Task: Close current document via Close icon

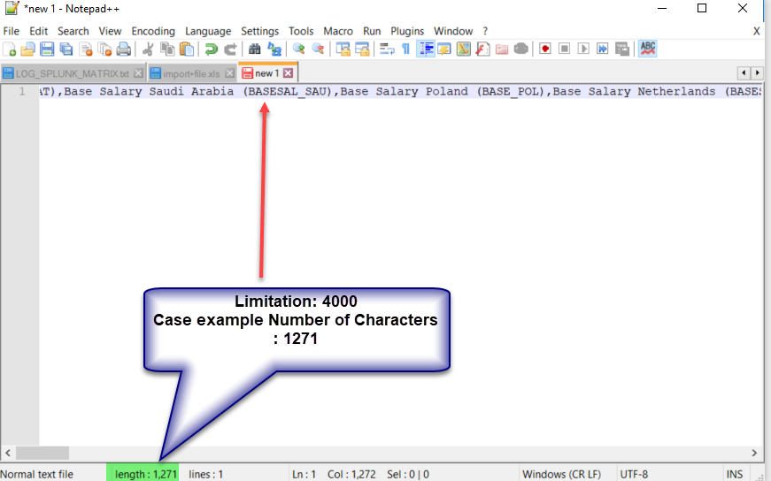Action: click(86, 50)
